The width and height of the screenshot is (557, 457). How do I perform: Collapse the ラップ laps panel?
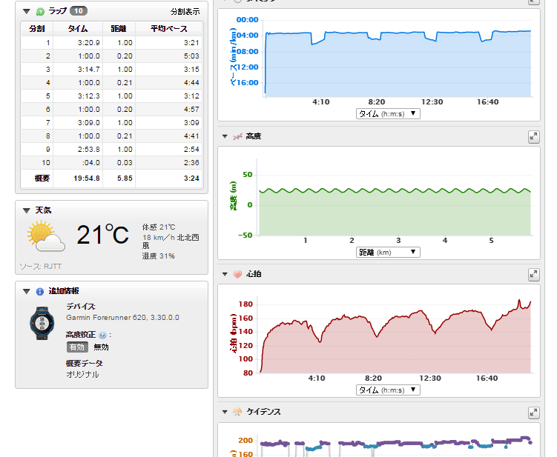coord(27,12)
